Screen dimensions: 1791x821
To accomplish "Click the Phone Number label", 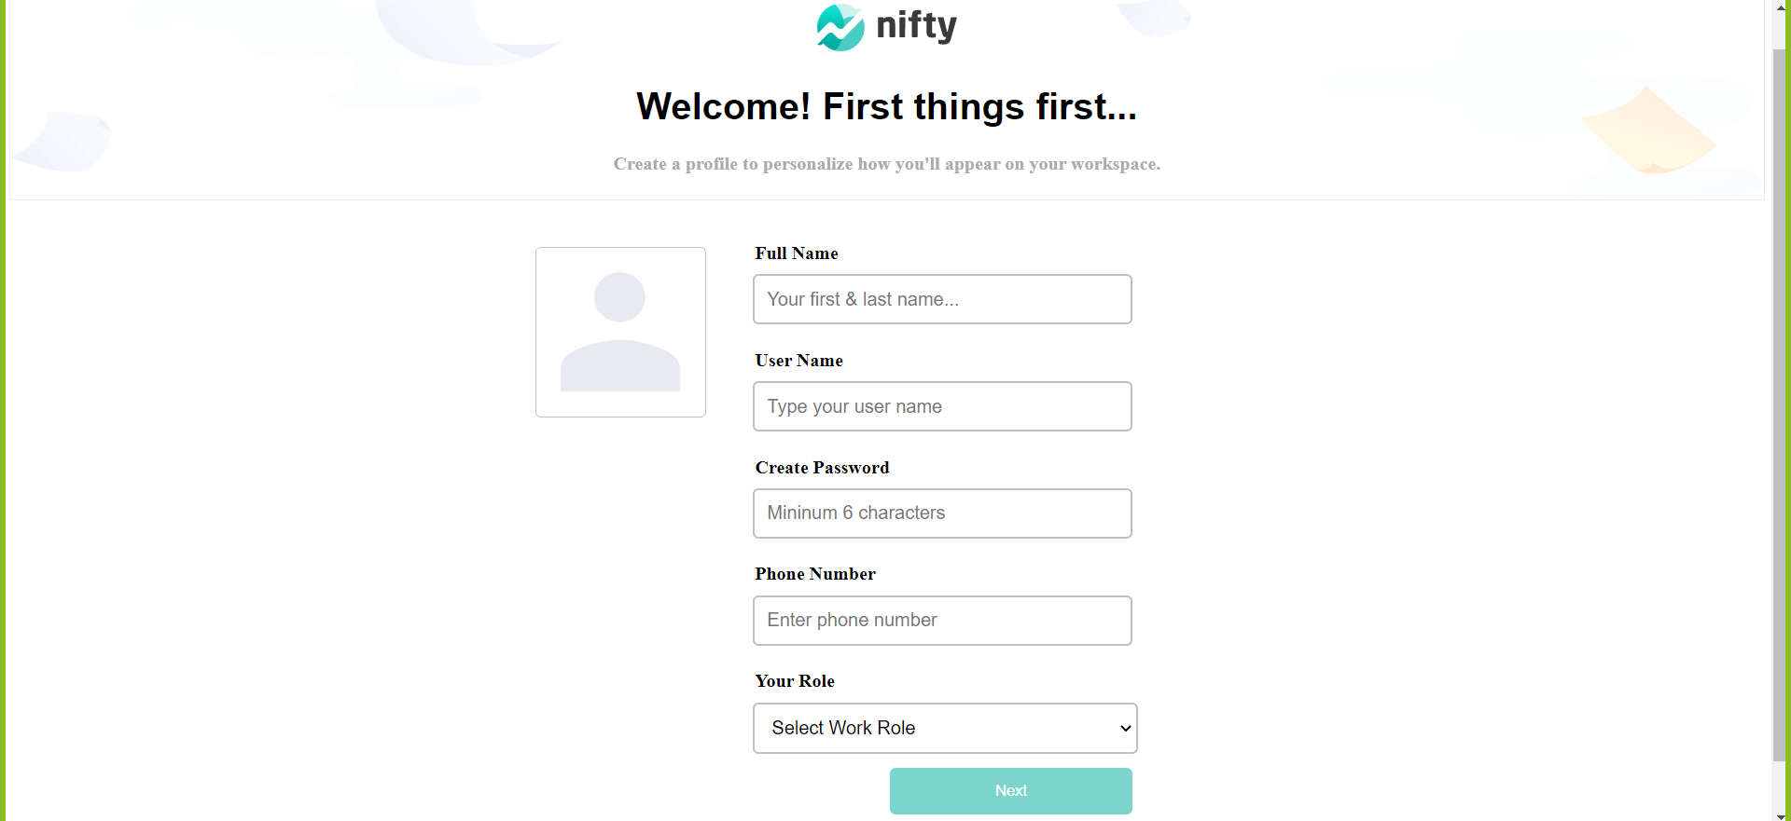I will 815,574.
